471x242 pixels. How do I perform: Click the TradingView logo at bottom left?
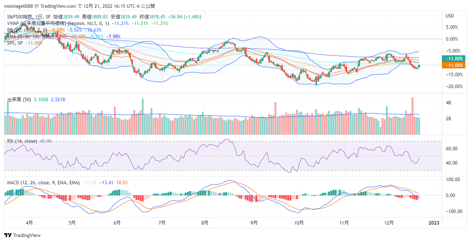22,235
